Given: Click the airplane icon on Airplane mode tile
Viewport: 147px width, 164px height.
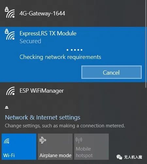Looking at the screenshot, I should point(43,140).
